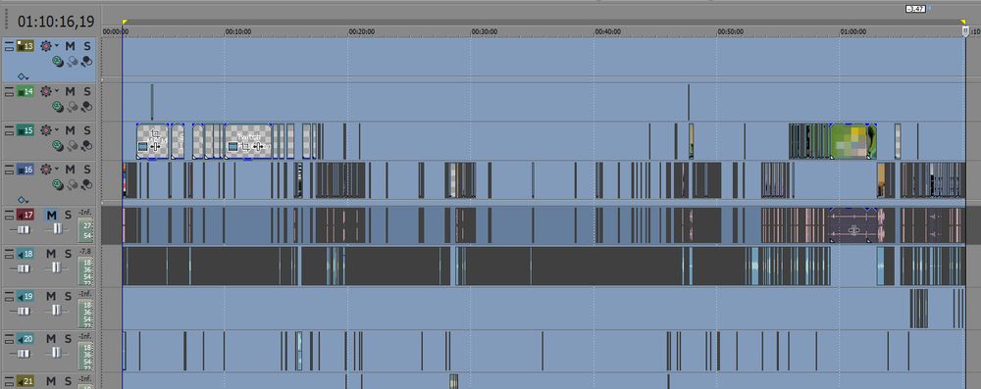The height and width of the screenshot is (389, 981).
Task: Mute audio track 20
Action: pyautogui.click(x=51, y=338)
